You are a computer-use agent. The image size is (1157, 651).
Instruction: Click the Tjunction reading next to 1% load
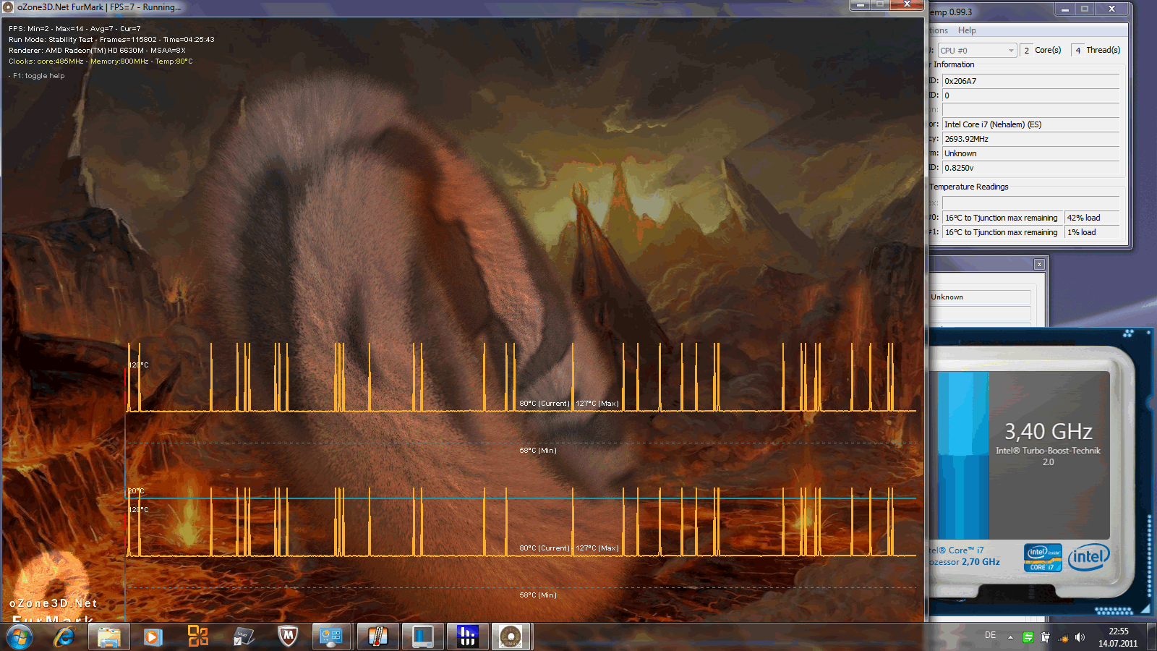pyautogui.click(x=1002, y=232)
